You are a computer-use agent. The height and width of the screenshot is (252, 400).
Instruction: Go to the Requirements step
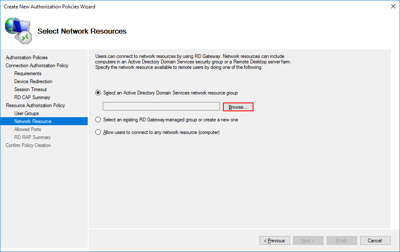28,73
